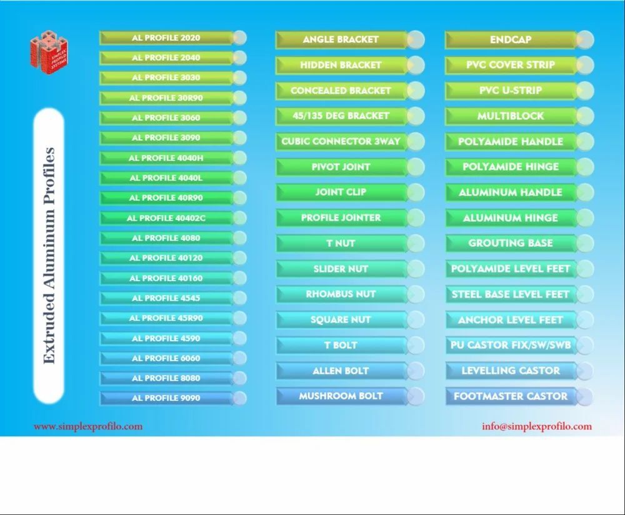Image resolution: width=625 pixels, height=515 pixels.
Task: Click the info@simplexprofilo.com email link
Action: pyautogui.click(x=536, y=427)
